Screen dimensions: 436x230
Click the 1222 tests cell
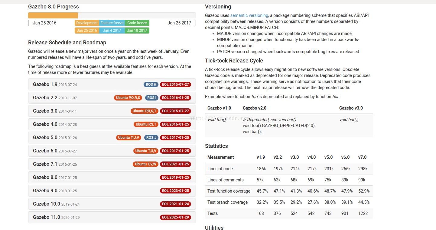[x=363, y=213]
